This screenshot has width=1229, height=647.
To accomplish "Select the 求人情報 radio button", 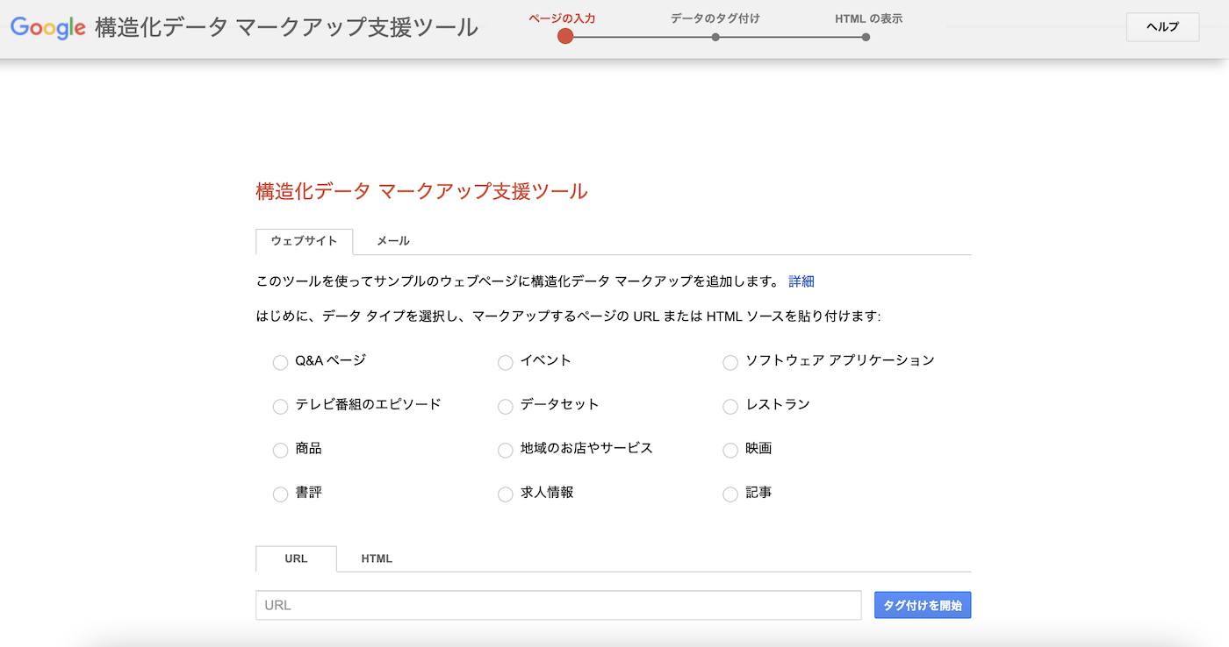I will 505,494.
